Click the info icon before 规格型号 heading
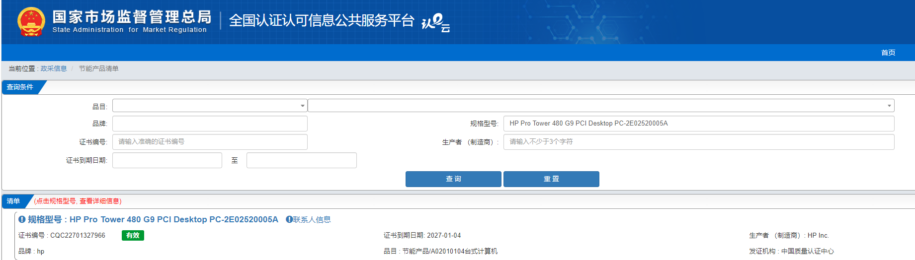The height and width of the screenshot is (260, 915). tap(22, 219)
